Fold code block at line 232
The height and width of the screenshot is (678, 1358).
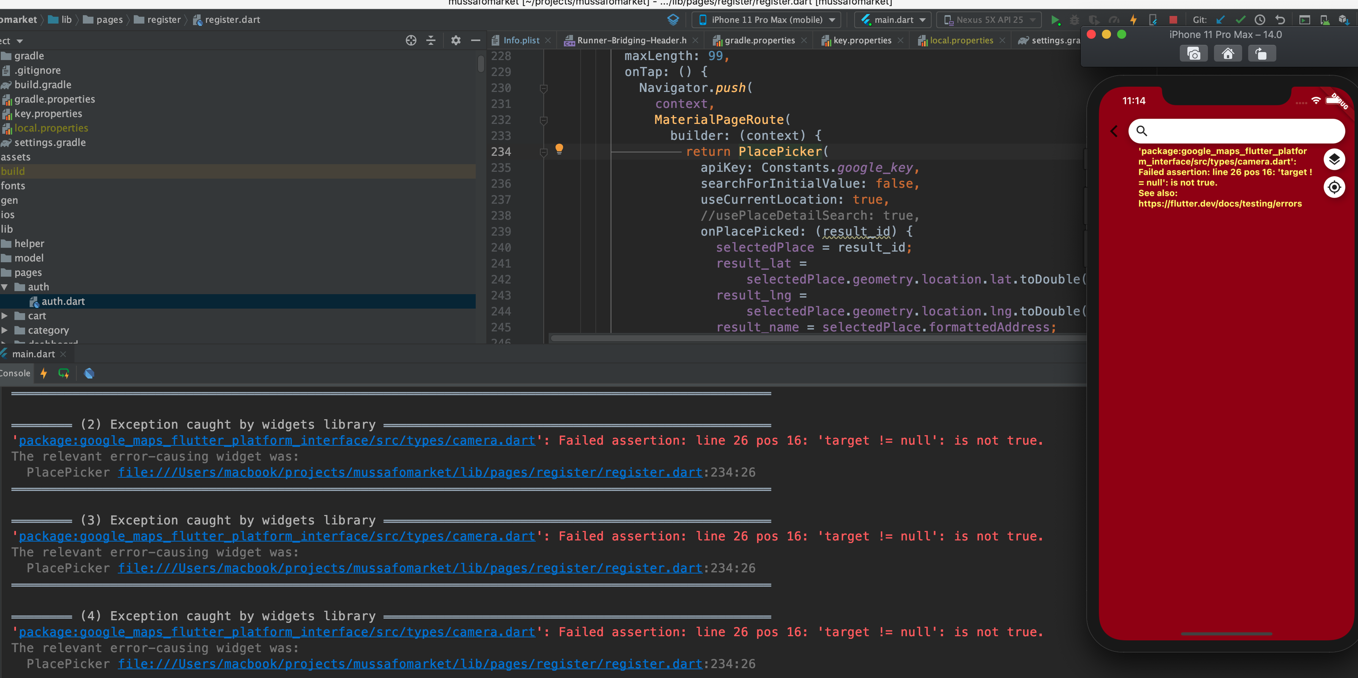[x=543, y=121]
